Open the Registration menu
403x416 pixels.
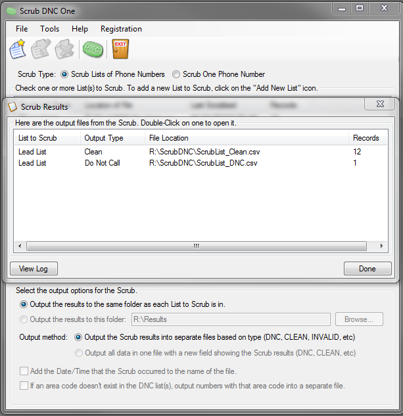click(121, 29)
